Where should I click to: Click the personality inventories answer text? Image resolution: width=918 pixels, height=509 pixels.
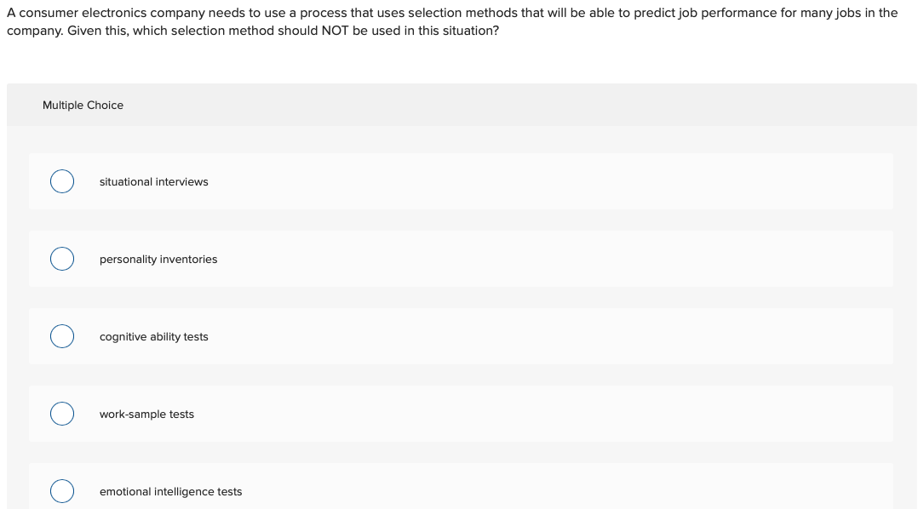[158, 259]
